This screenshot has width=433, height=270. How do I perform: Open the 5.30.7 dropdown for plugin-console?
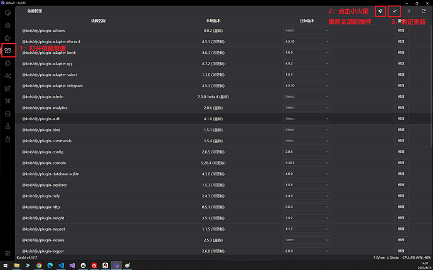pos(307,163)
